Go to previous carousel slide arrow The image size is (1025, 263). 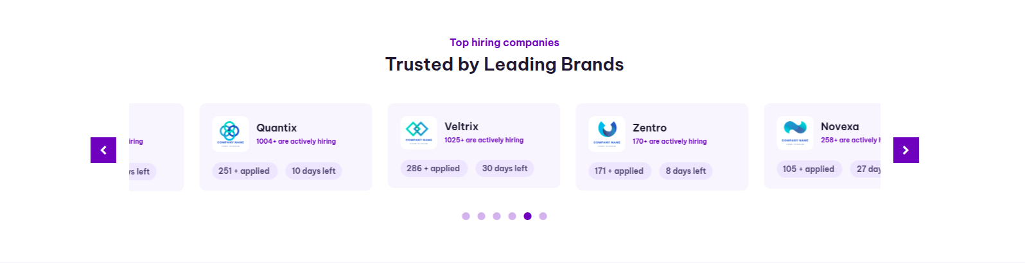click(x=103, y=150)
